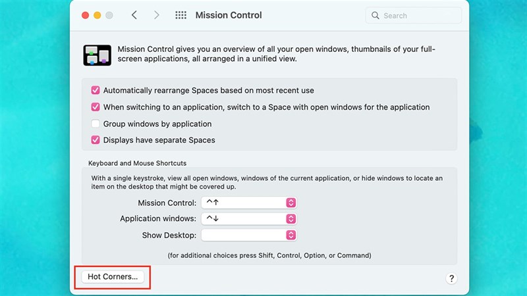The width and height of the screenshot is (527, 296).
Task: Open the Hot Corners settings
Action: tap(113, 277)
